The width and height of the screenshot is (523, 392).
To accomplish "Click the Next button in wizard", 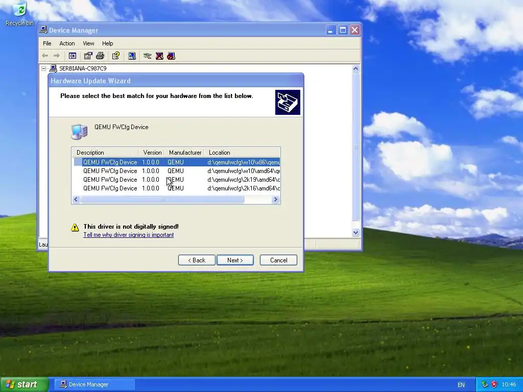I will [x=235, y=260].
